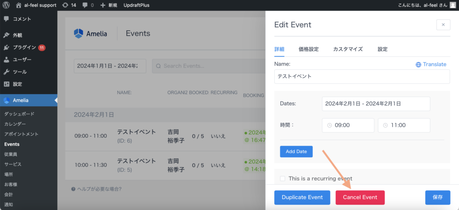Switch to the カスタマイズ tab

click(x=348, y=49)
